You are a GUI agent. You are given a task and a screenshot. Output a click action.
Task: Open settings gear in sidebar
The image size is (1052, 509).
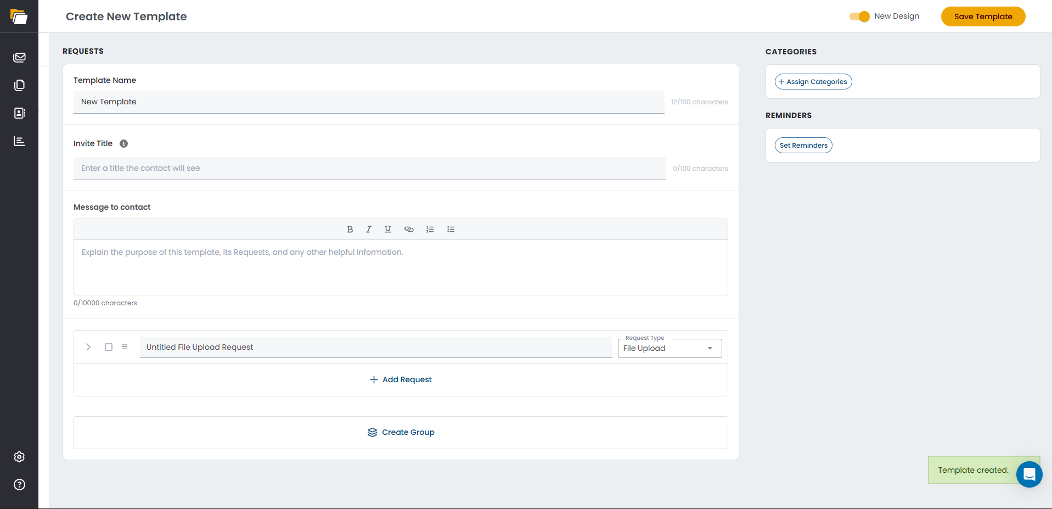coord(19,457)
